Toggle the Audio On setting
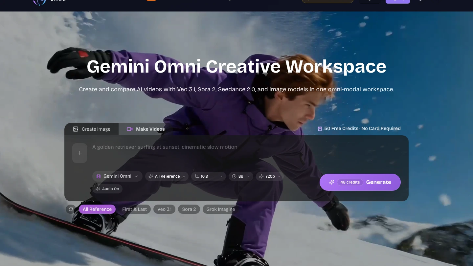Screen dimensions: 473x266 107,189
